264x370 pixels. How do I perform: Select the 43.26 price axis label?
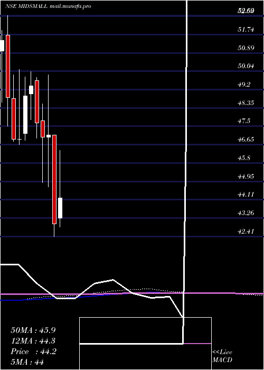246,213
